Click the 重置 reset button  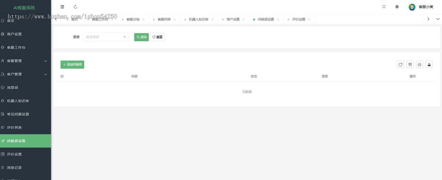click(157, 37)
